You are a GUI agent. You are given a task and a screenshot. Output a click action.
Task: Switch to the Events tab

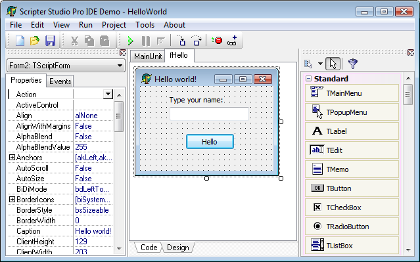(x=60, y=81)
